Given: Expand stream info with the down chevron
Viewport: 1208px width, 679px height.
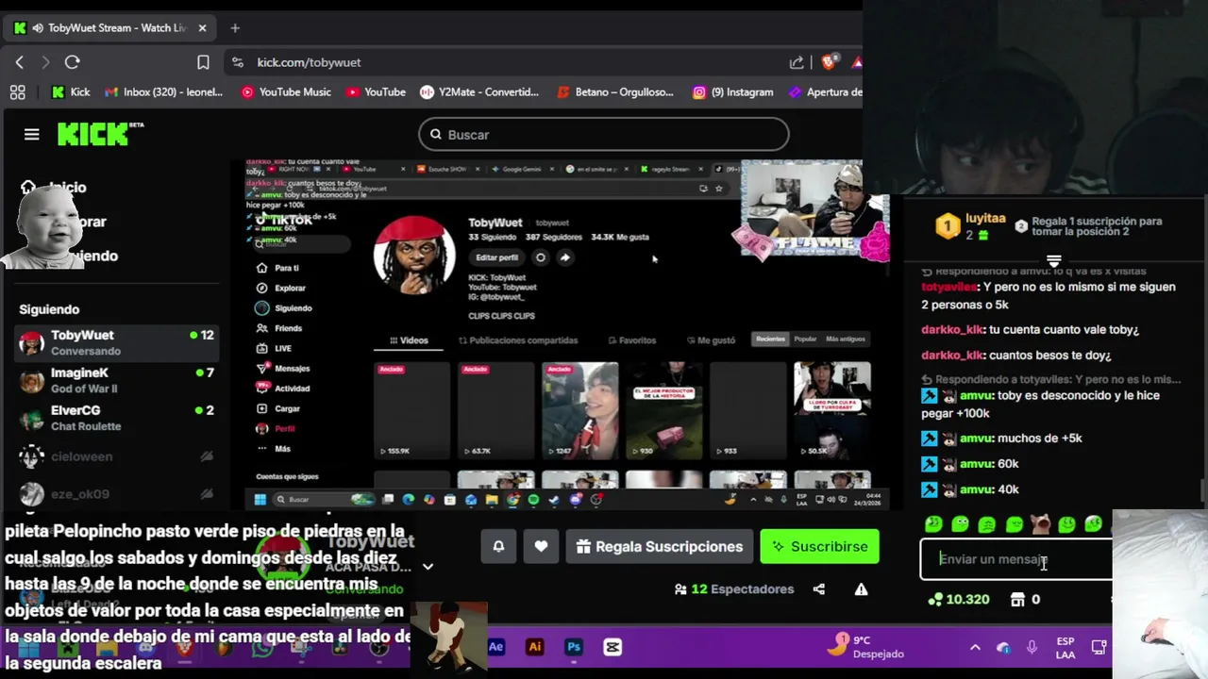Looking at the screenshot, I should 428,567.
